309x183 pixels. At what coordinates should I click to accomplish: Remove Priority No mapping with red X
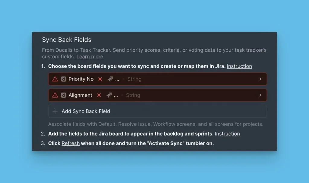click(x=100, y=79)
